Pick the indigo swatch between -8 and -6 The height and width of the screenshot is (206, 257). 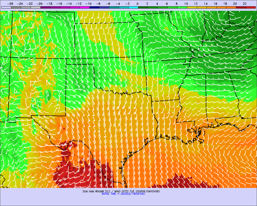[x=104, y=7]
